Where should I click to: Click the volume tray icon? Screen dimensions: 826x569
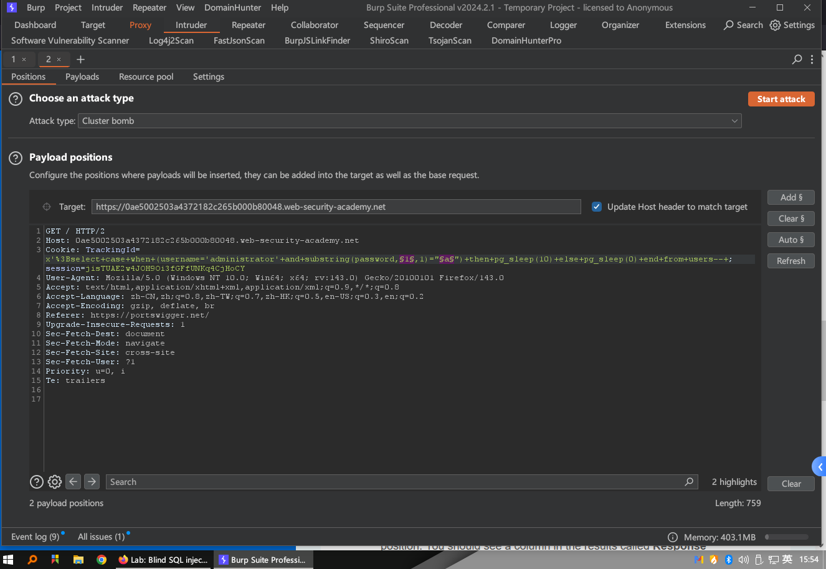743,560
